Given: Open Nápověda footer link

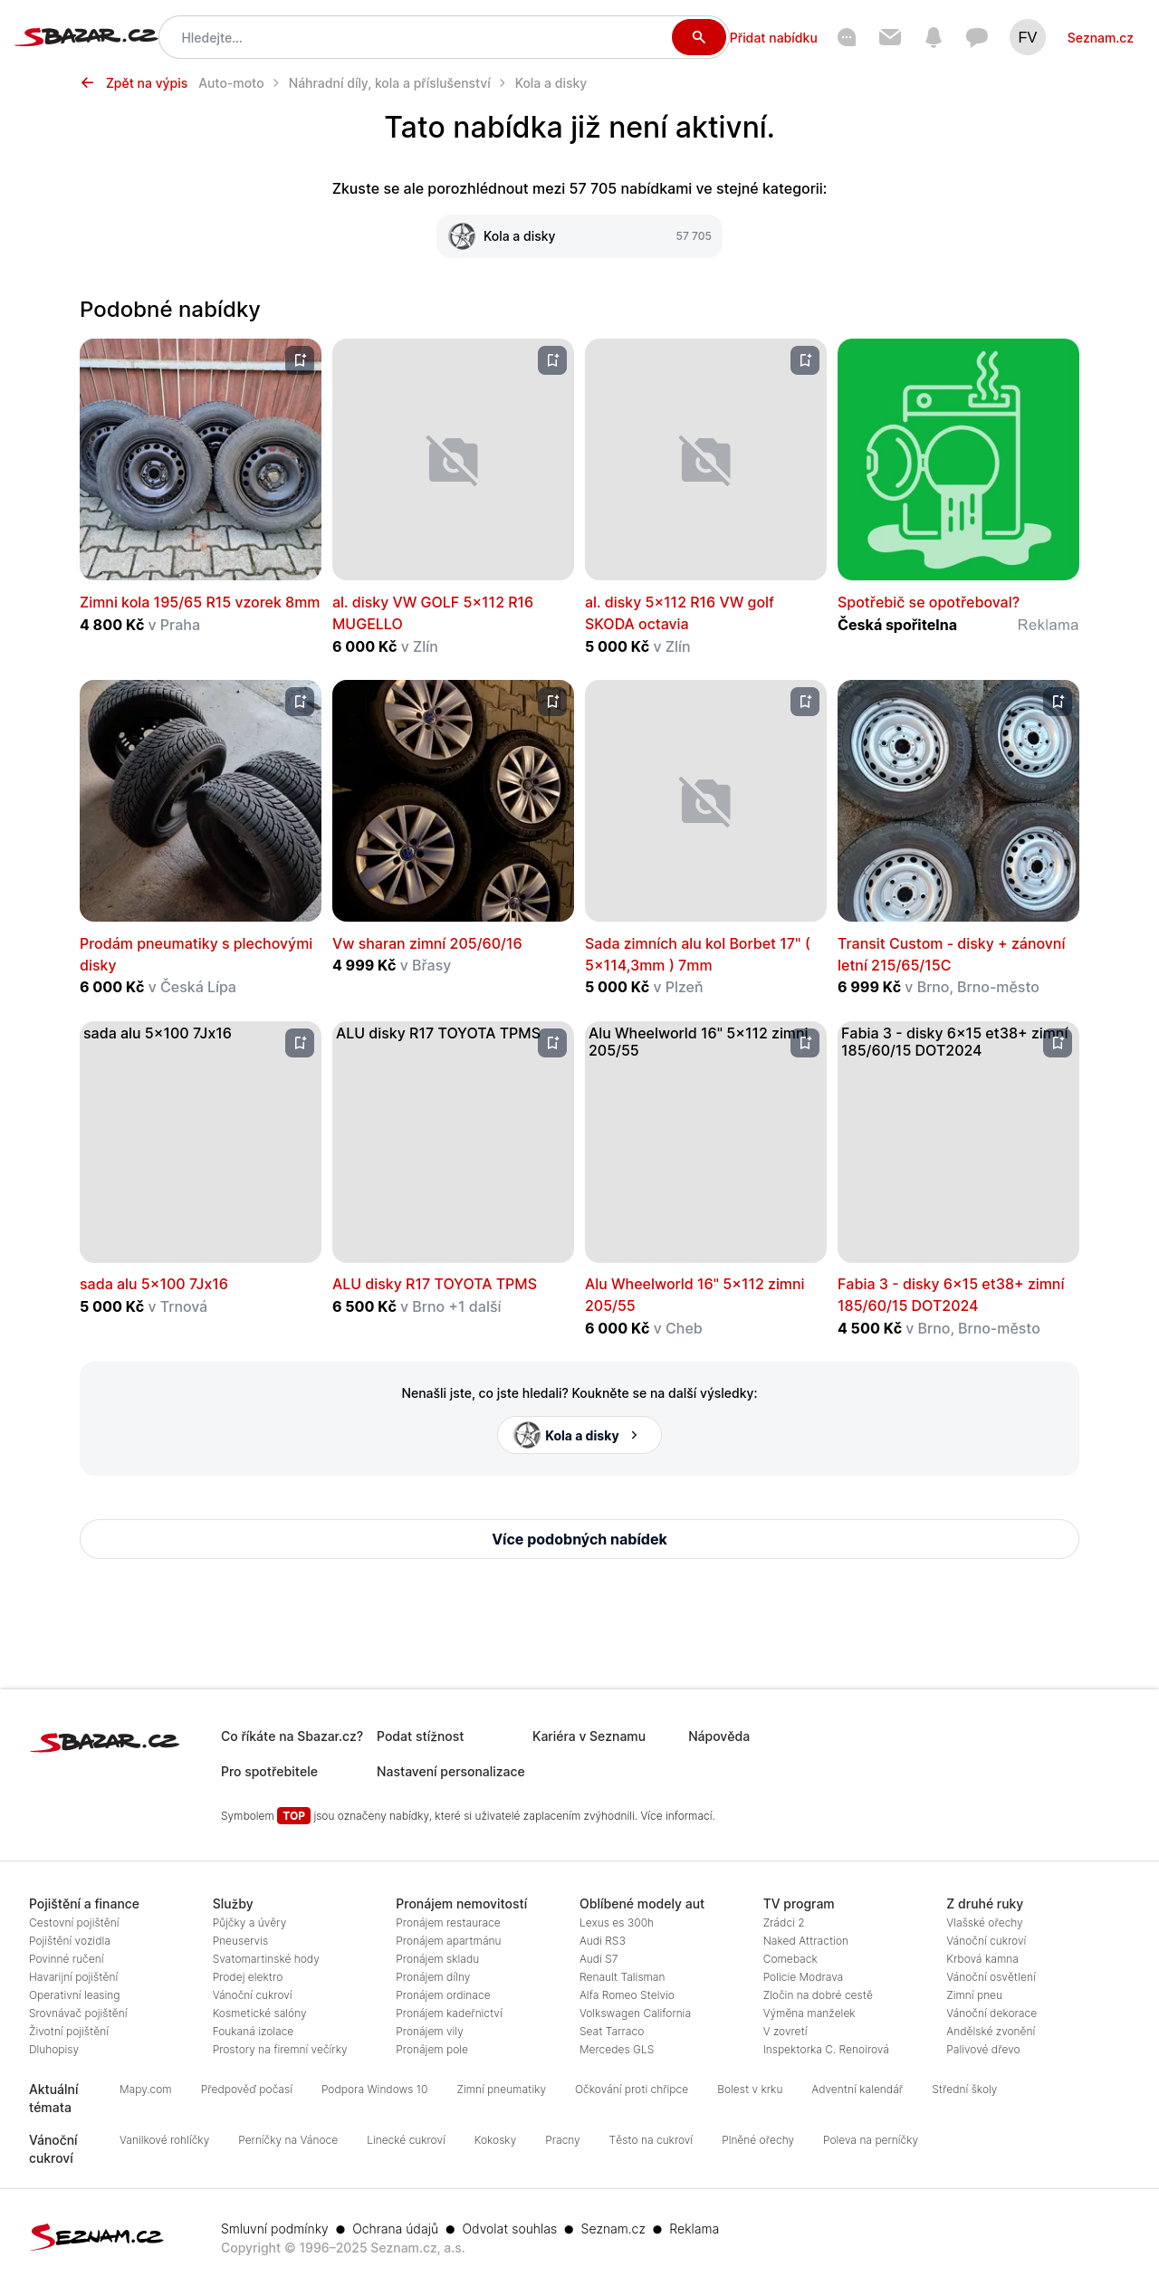Looking at the screenshot, I should tap(719, 1736).
